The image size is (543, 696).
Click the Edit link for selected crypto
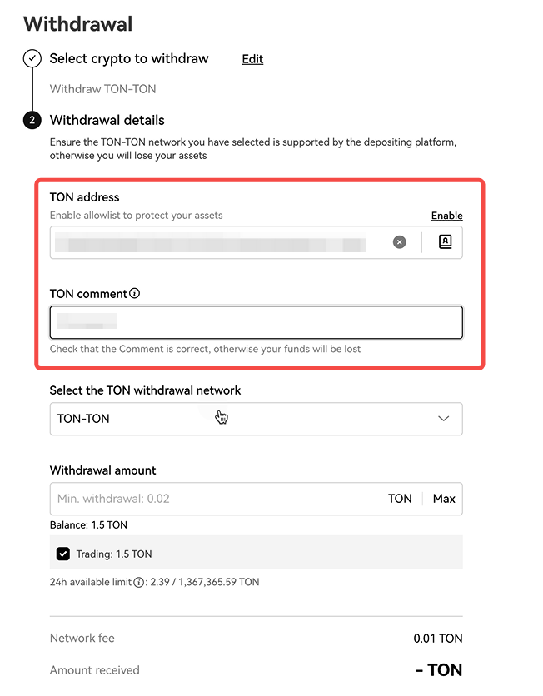tap(252, 59)
